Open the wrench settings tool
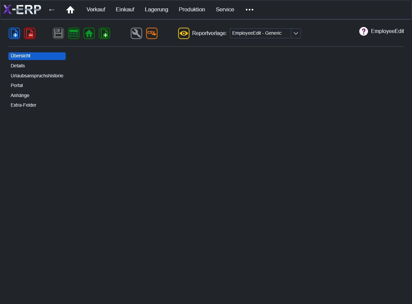The width and height of the screenshot is (412, 304). pyautogui.click(x=136, y=33)
